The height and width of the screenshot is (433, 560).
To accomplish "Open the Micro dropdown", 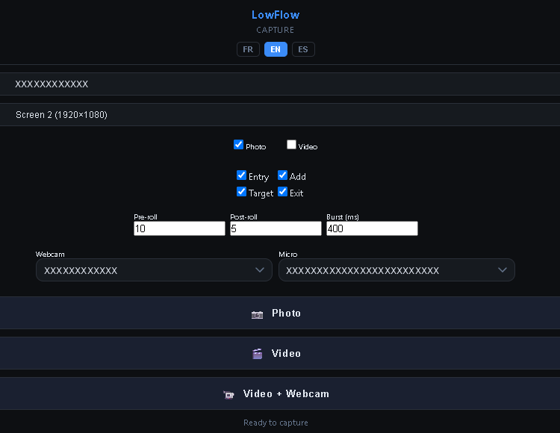I will click(x=396, y=270).
